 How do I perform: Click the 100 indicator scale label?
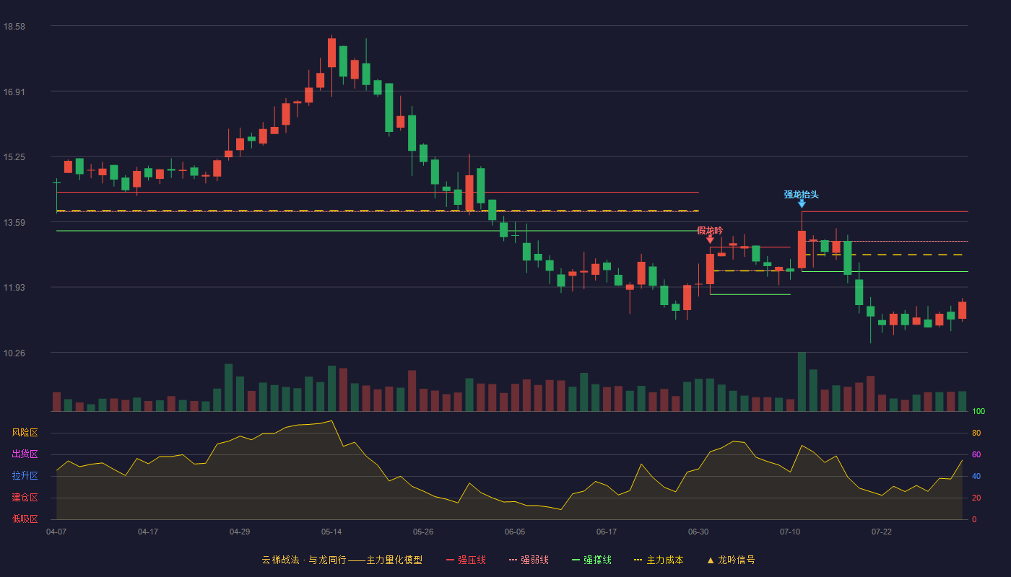[x=979, y=412]
